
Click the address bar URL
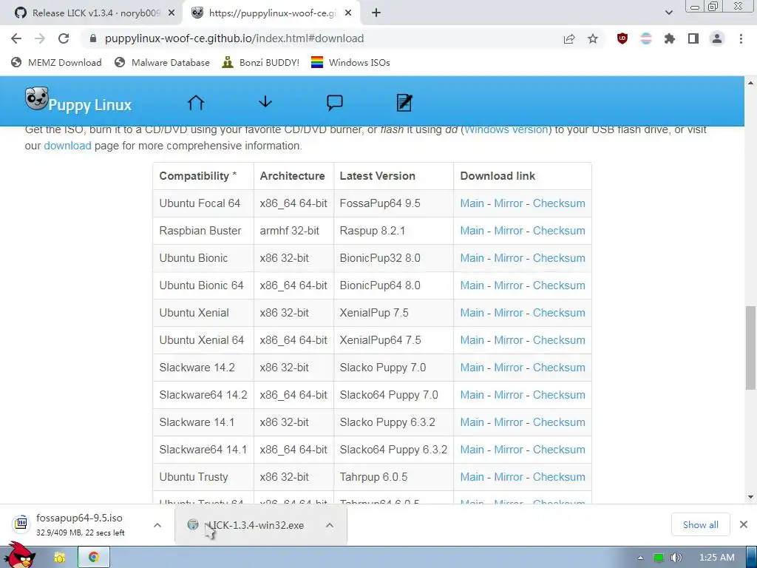pos(234,38)
